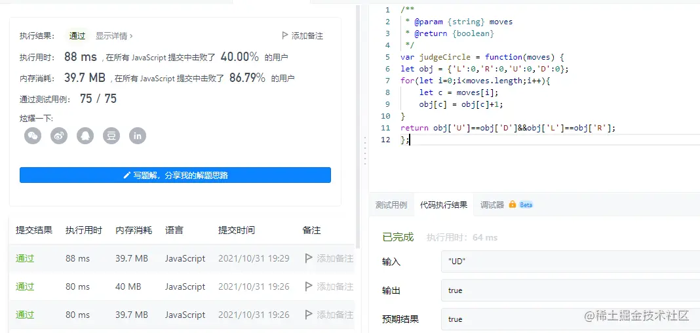Click the 75 / 75 test cases text
This screenshot has width=700, height=333.
(98, 98)
